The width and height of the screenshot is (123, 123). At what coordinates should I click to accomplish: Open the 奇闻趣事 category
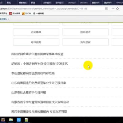[36, 32]
